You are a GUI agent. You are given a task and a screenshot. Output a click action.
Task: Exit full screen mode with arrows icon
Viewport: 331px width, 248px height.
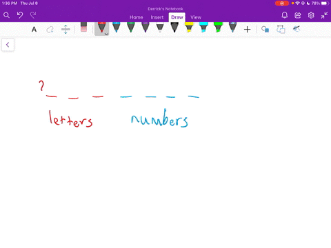(x=324, y=15)
